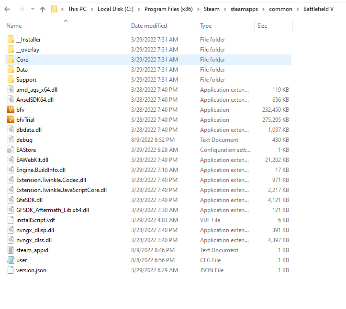
Task: Expand chevron after This PC
Action: [92, 9]
